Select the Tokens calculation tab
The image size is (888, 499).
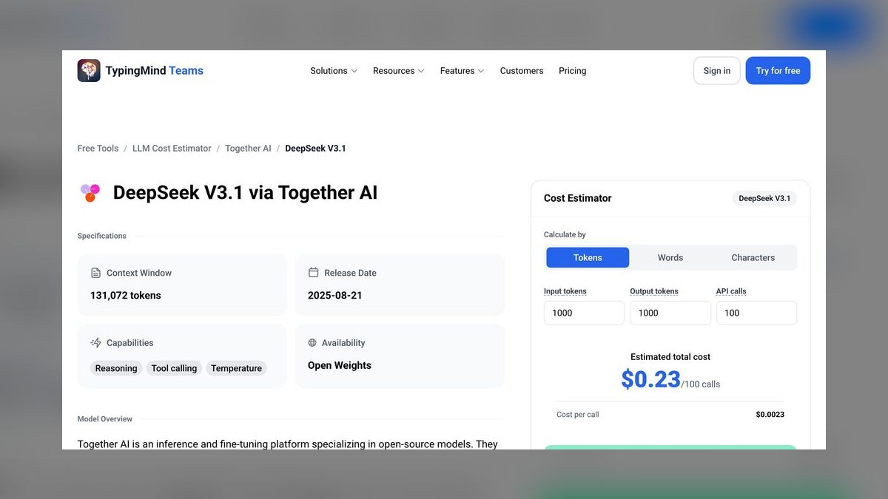588,257
